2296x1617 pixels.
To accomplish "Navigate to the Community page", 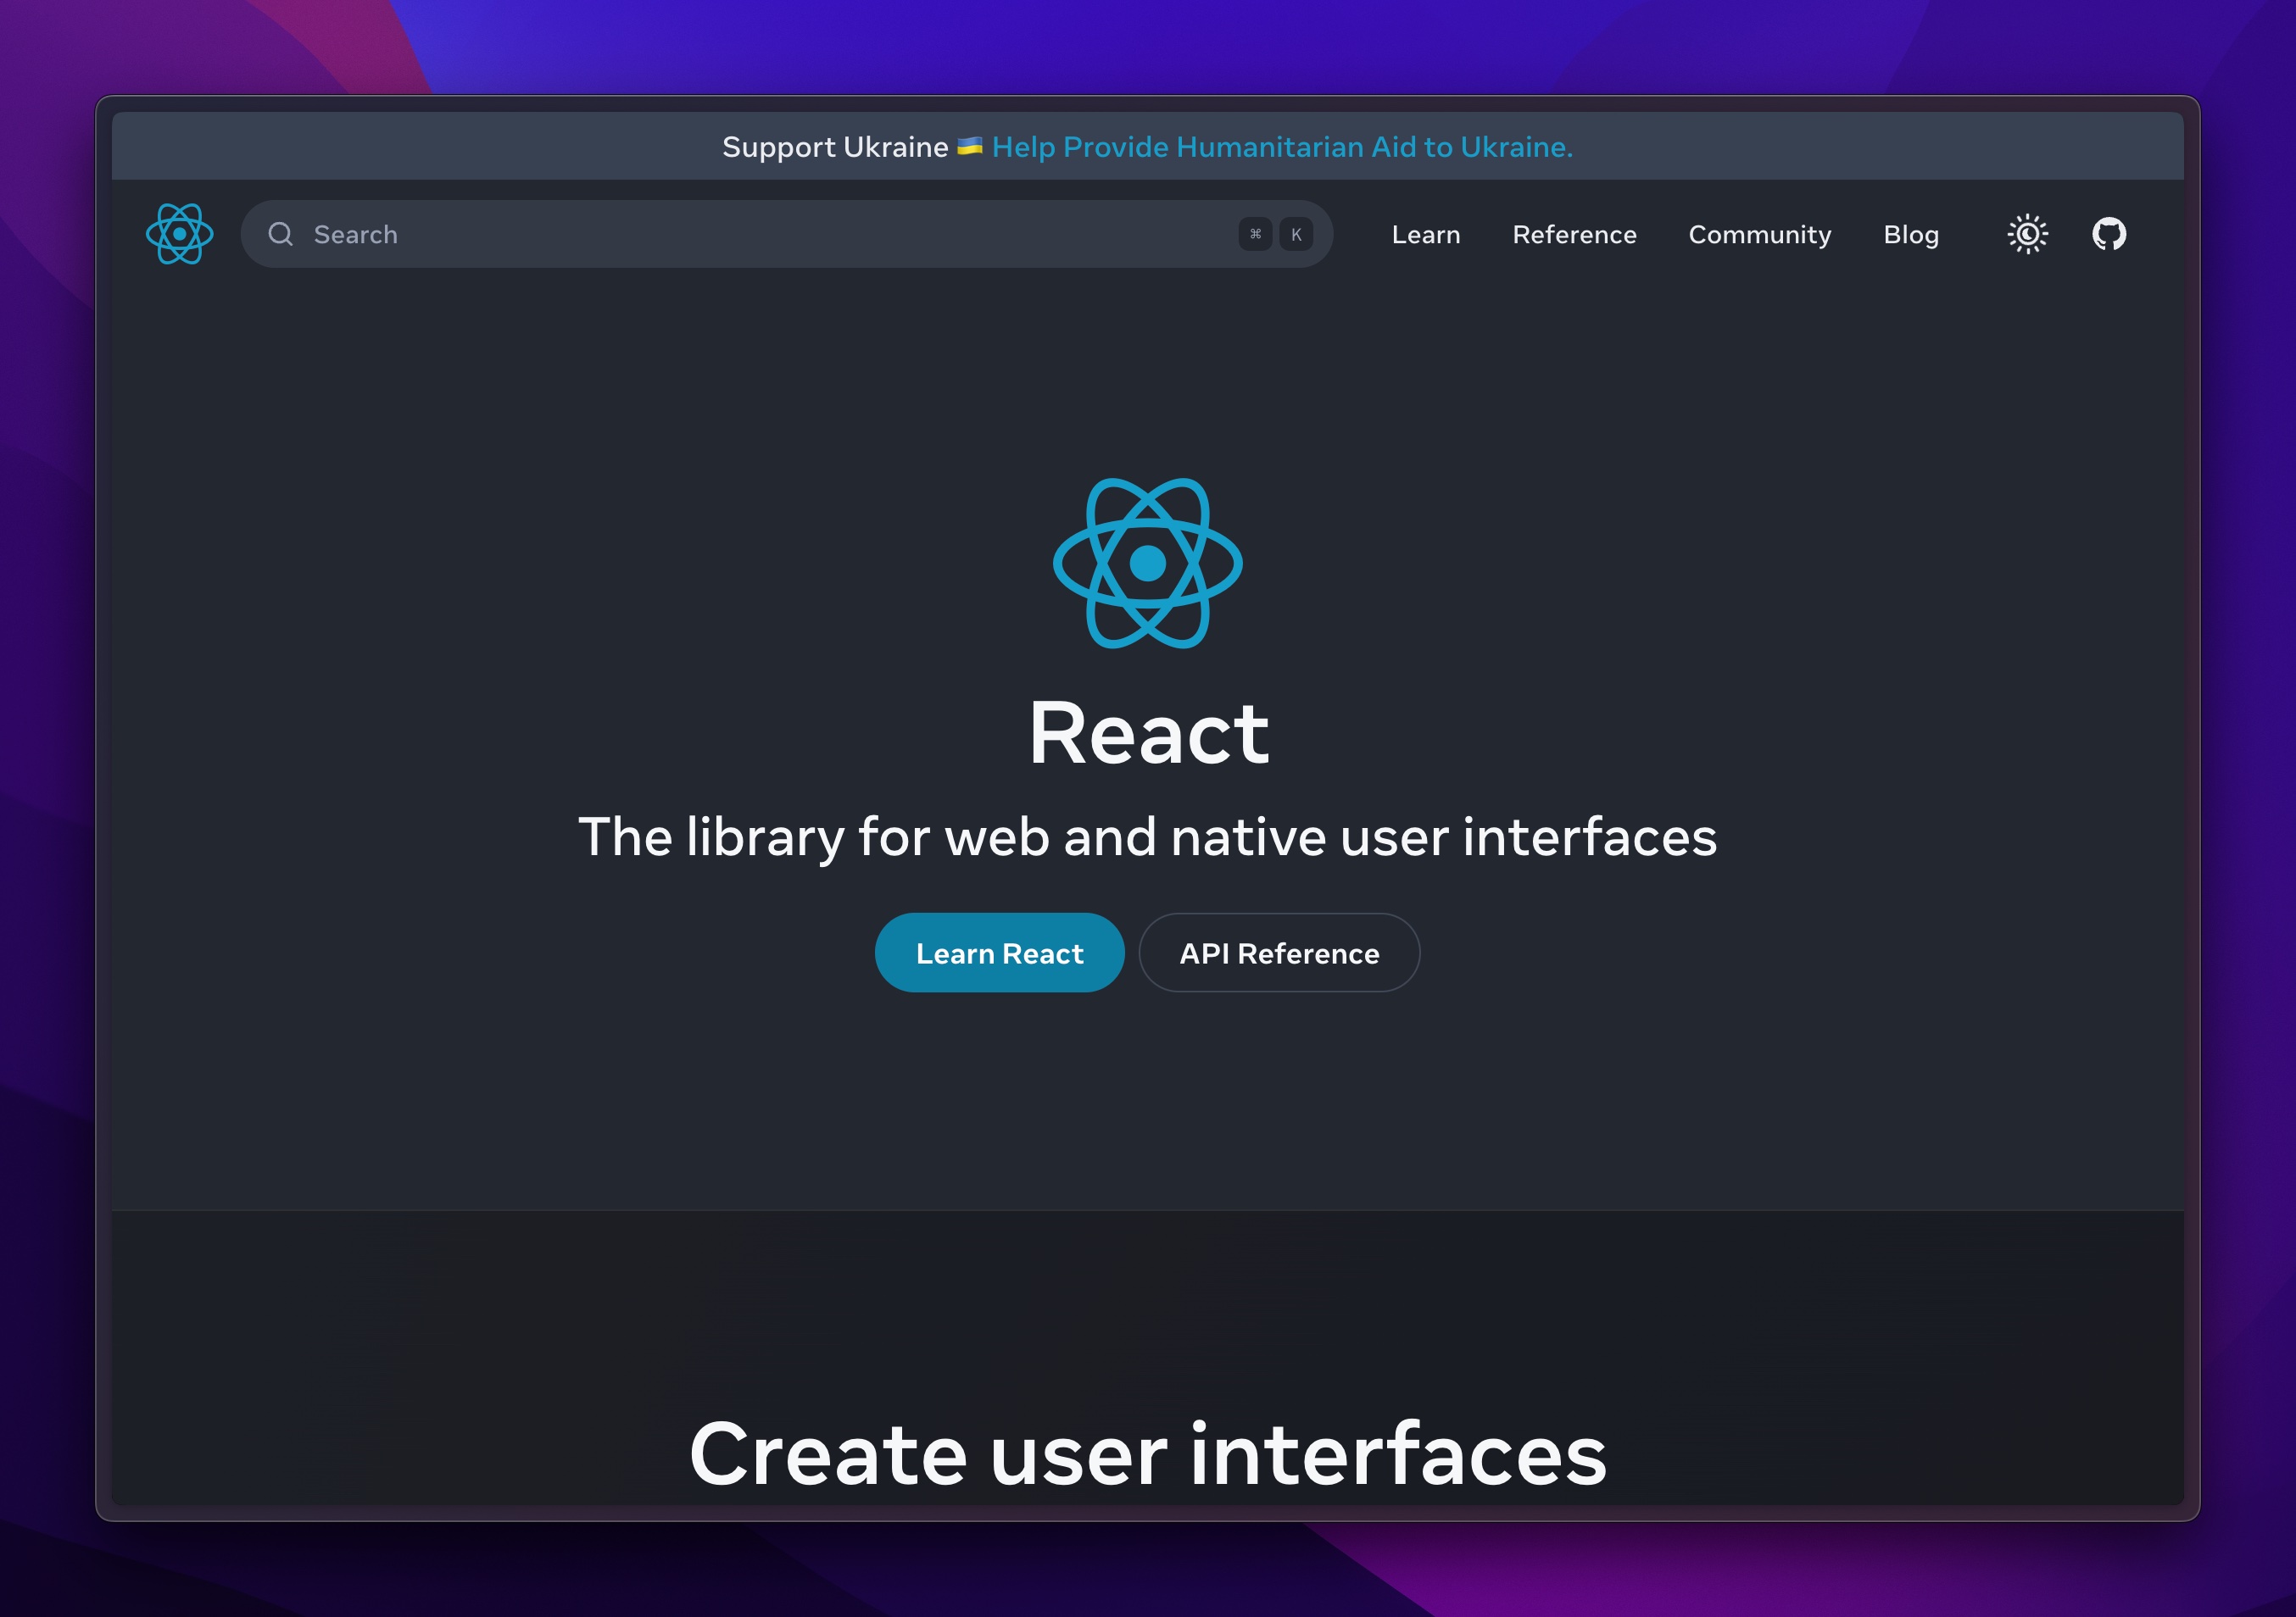I will point(1759,234).
